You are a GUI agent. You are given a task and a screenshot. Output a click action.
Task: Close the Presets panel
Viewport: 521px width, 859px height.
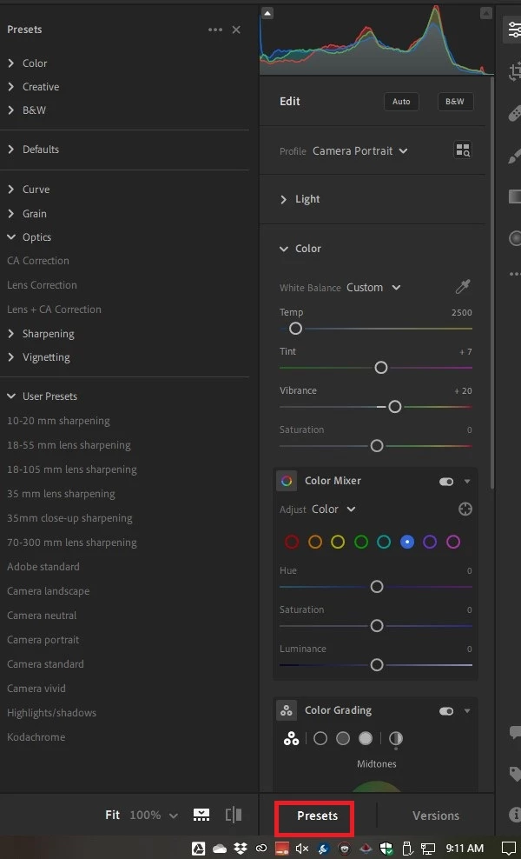click(x=236, y=30)
